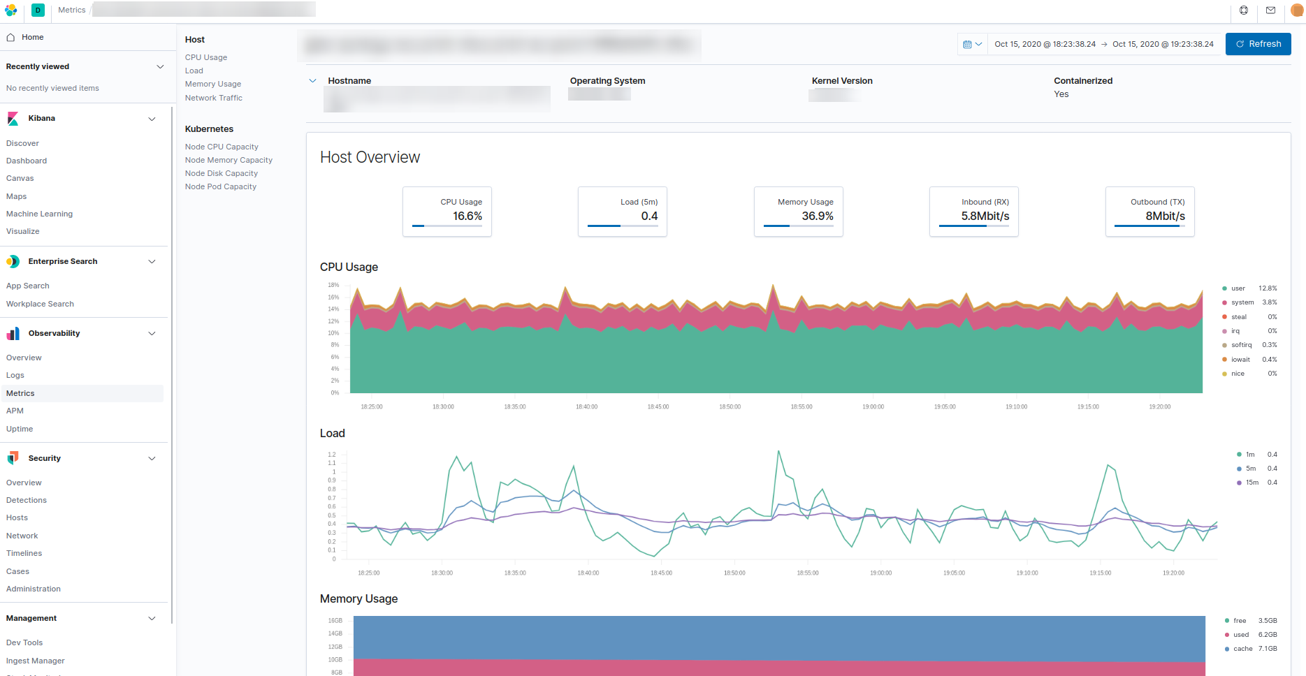The height and width of the screenshot is (676, 1306).
Task: Open Logs under Observability
Action: (15, 375)
